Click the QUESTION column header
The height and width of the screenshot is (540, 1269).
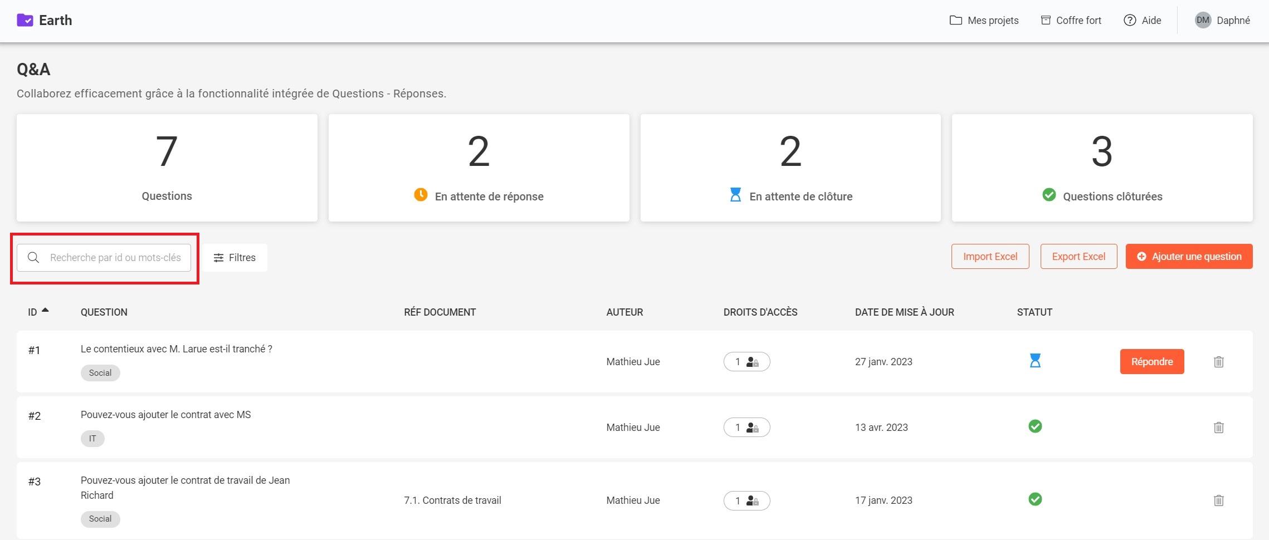tap(104, 312)
